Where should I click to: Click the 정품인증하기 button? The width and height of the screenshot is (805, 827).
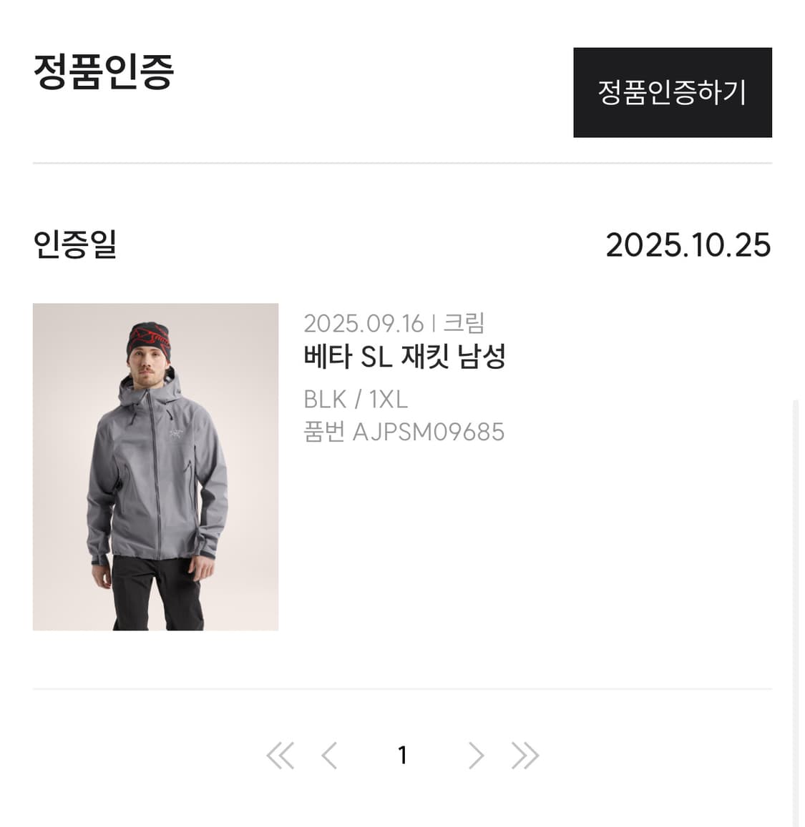tap(672, 92)
